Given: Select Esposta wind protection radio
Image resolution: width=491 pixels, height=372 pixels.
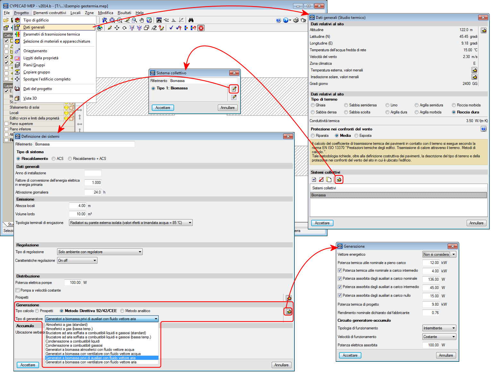Looking at the screenshot, I should pos(356,136).
